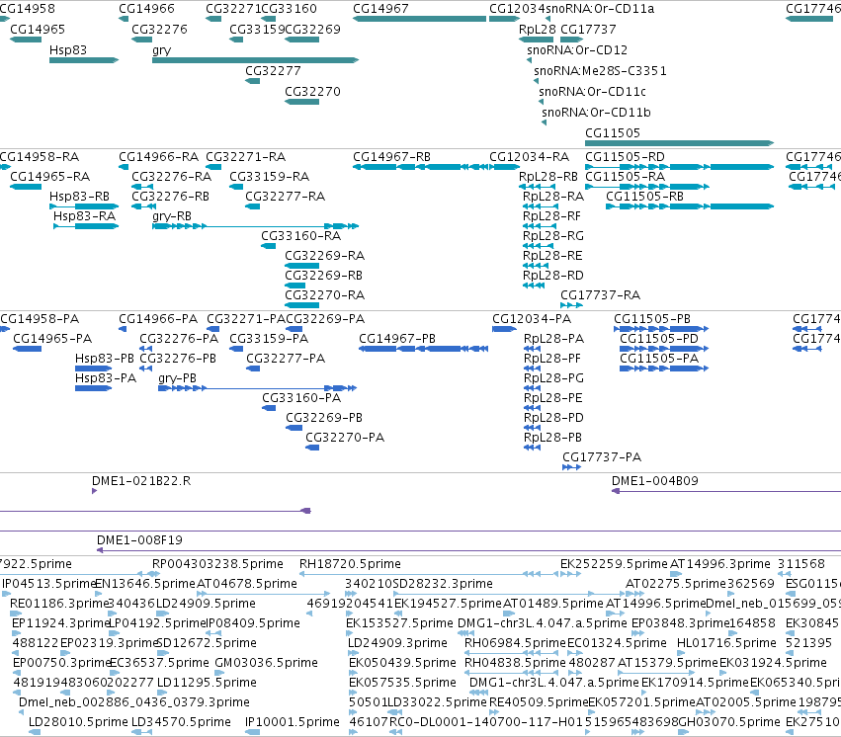This screenshot has height=737, width=841.
Task: Click the Hsp83-RA transcript
Action: coord(86,226)
